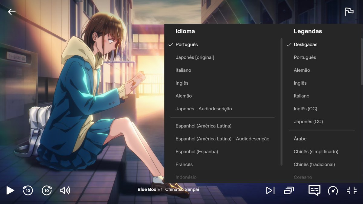Close audio and subtitles menu icon

pos(314,190)
